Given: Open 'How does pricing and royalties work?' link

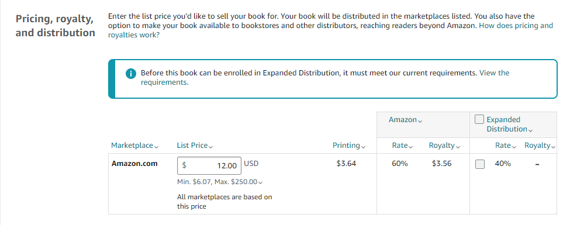Looking at the screenshot, I should tap(330, 30).
